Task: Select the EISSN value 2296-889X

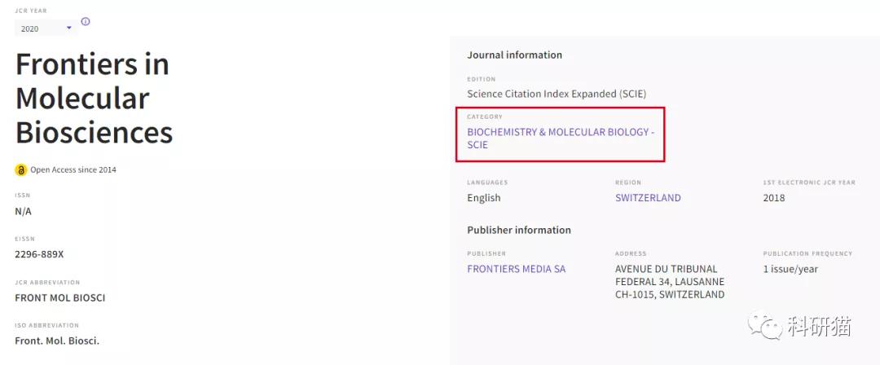Action: 39,254
